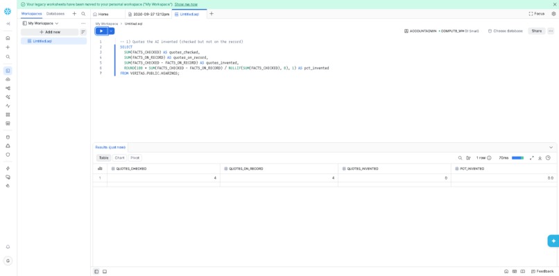Click the query duration breakdown bar

tap(517, 158)
